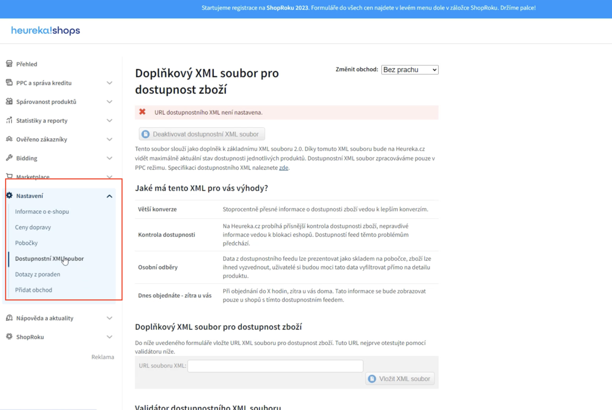This screenshot has width=612, height=410.
Task: Open the Změnit obchod dropdown
Action: click(x=410, y=70)
